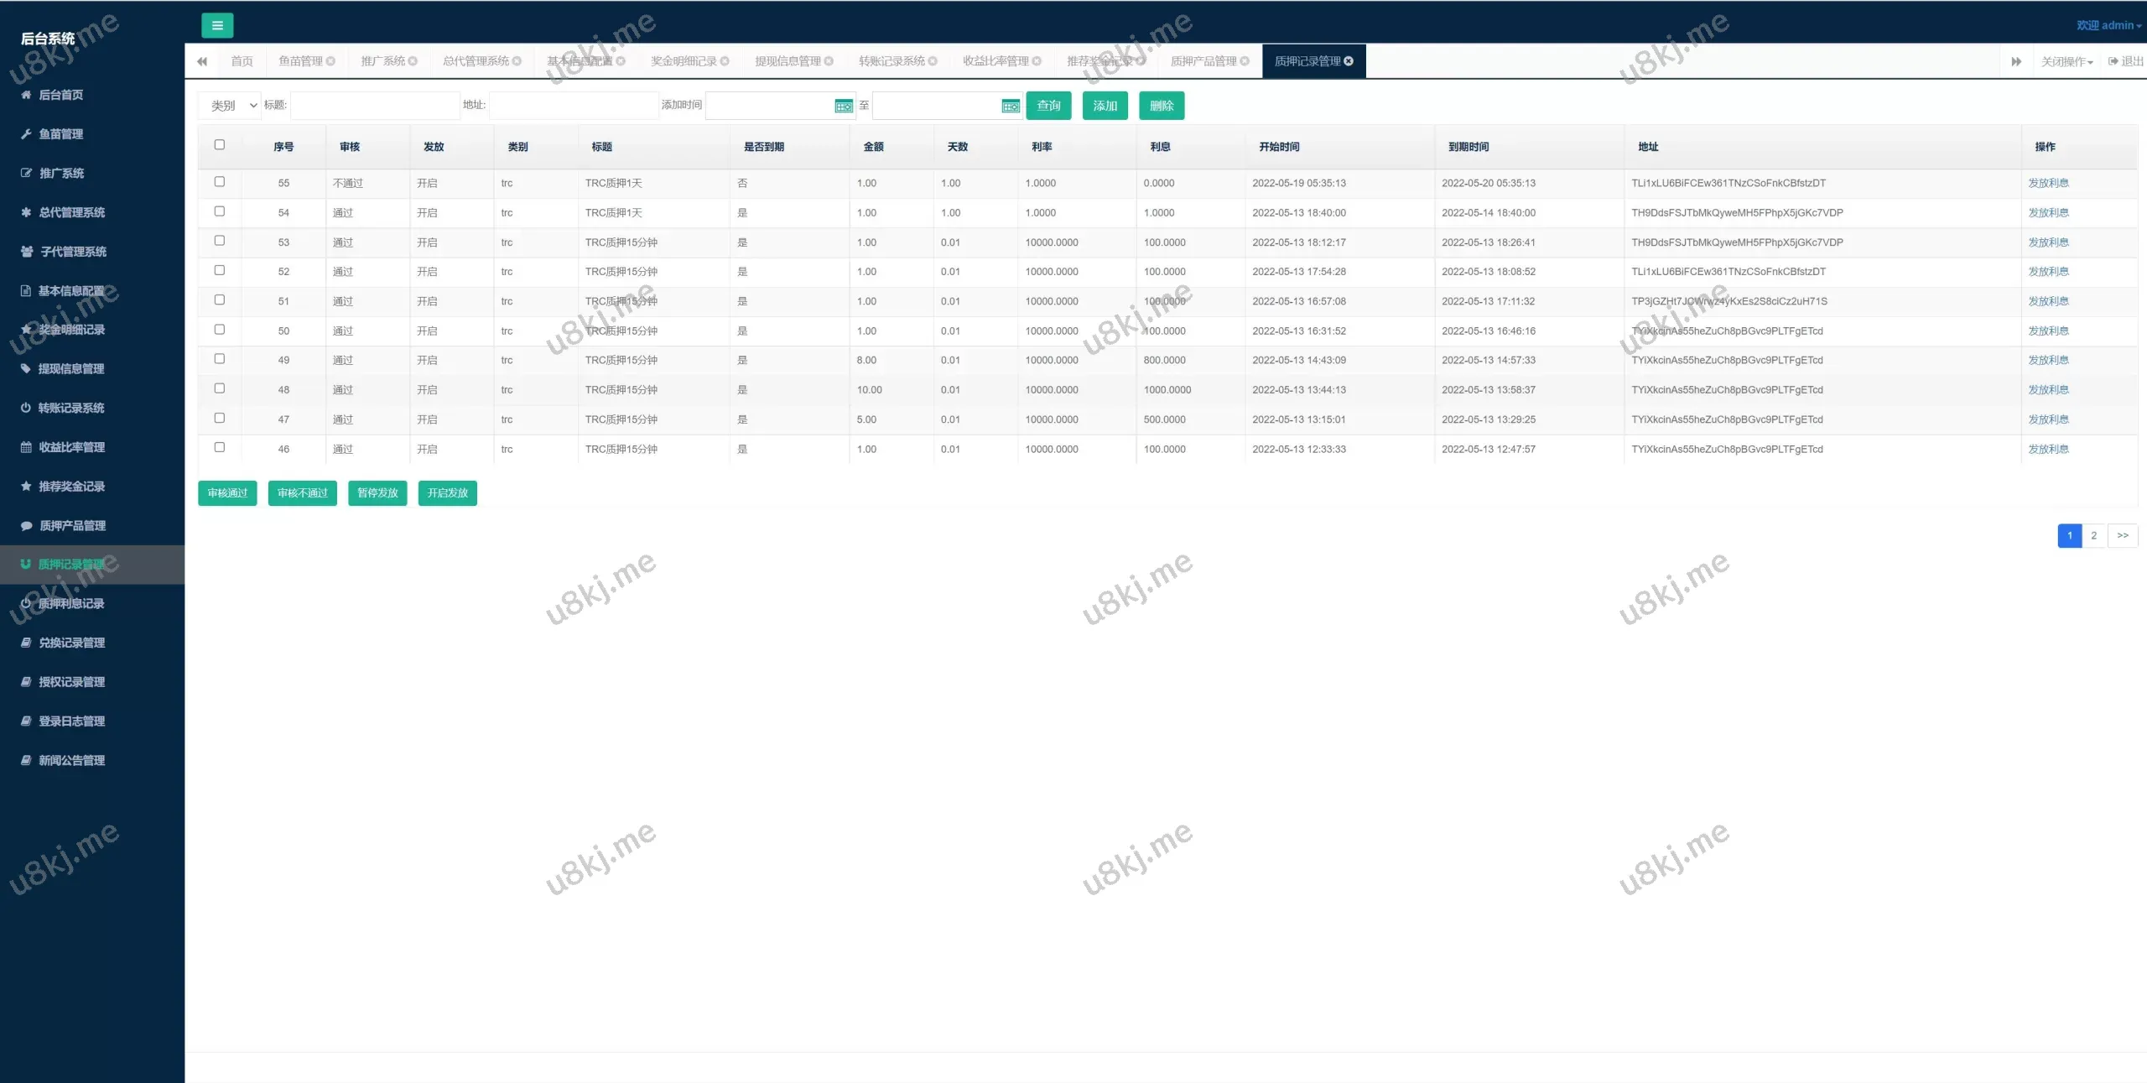Open 后台首页 from sidebar home icon
The image size is (2147, 1083).
26,95
